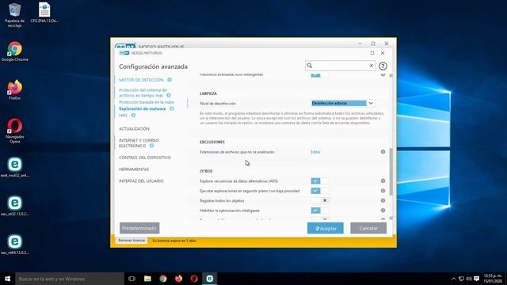Viewport: 507px width, 285px height.
Task: Toggle Explorar secuencias de datos alternativas (ADS)
Action: pos(320,181)
